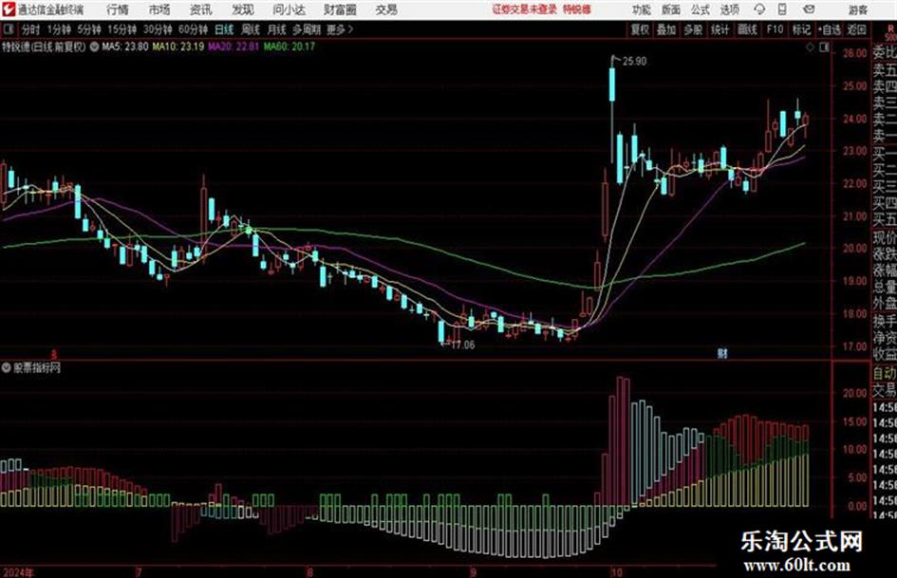The width and height of the screenshot is (897, 578).
Task: Toggle the left sidebar panel icon
Action: pyautogui.click(x=8, y=29)
